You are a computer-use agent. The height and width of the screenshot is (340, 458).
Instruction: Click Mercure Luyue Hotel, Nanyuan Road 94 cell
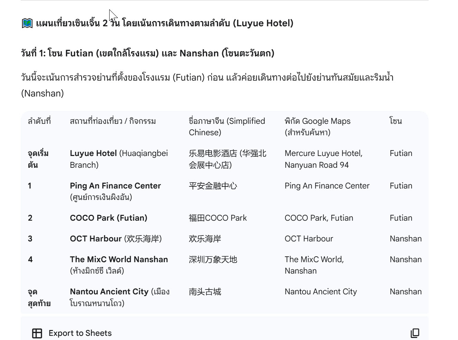(323, 159)
